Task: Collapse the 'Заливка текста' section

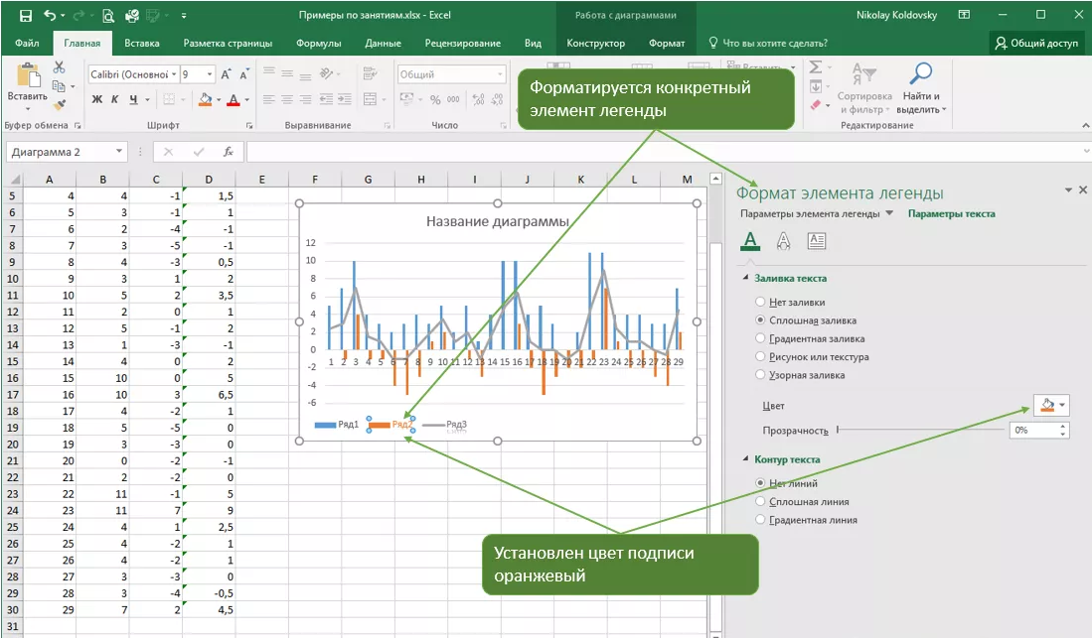Action: [x=745, y=278]
